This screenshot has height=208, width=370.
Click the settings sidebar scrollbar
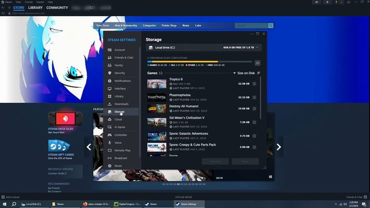140,102
